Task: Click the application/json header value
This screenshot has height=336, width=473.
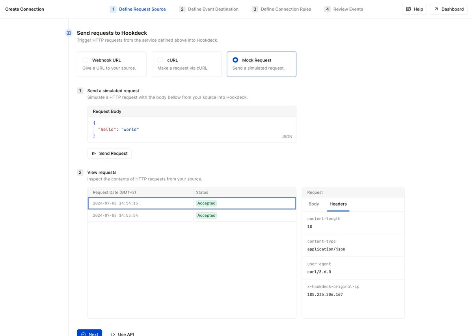Action: [x=326, y=249]
